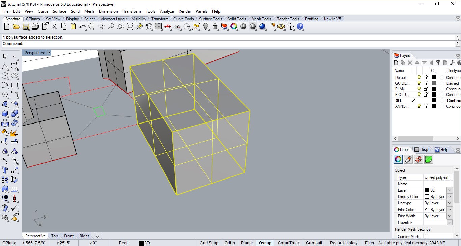Image resolution: width=461 pixels, height=246 pixels.
Task: Switch to the Top viewport tab
Action: pyautogui.click(x=54, y=236)
